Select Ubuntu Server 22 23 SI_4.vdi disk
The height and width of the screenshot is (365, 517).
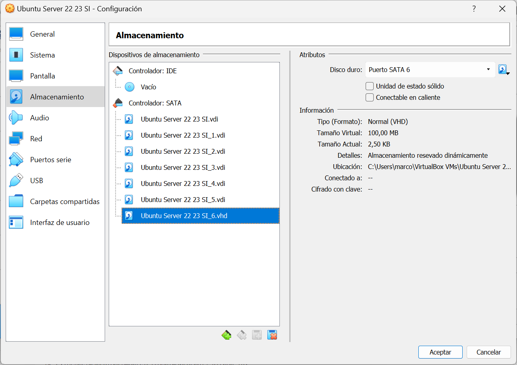[183, 184]
